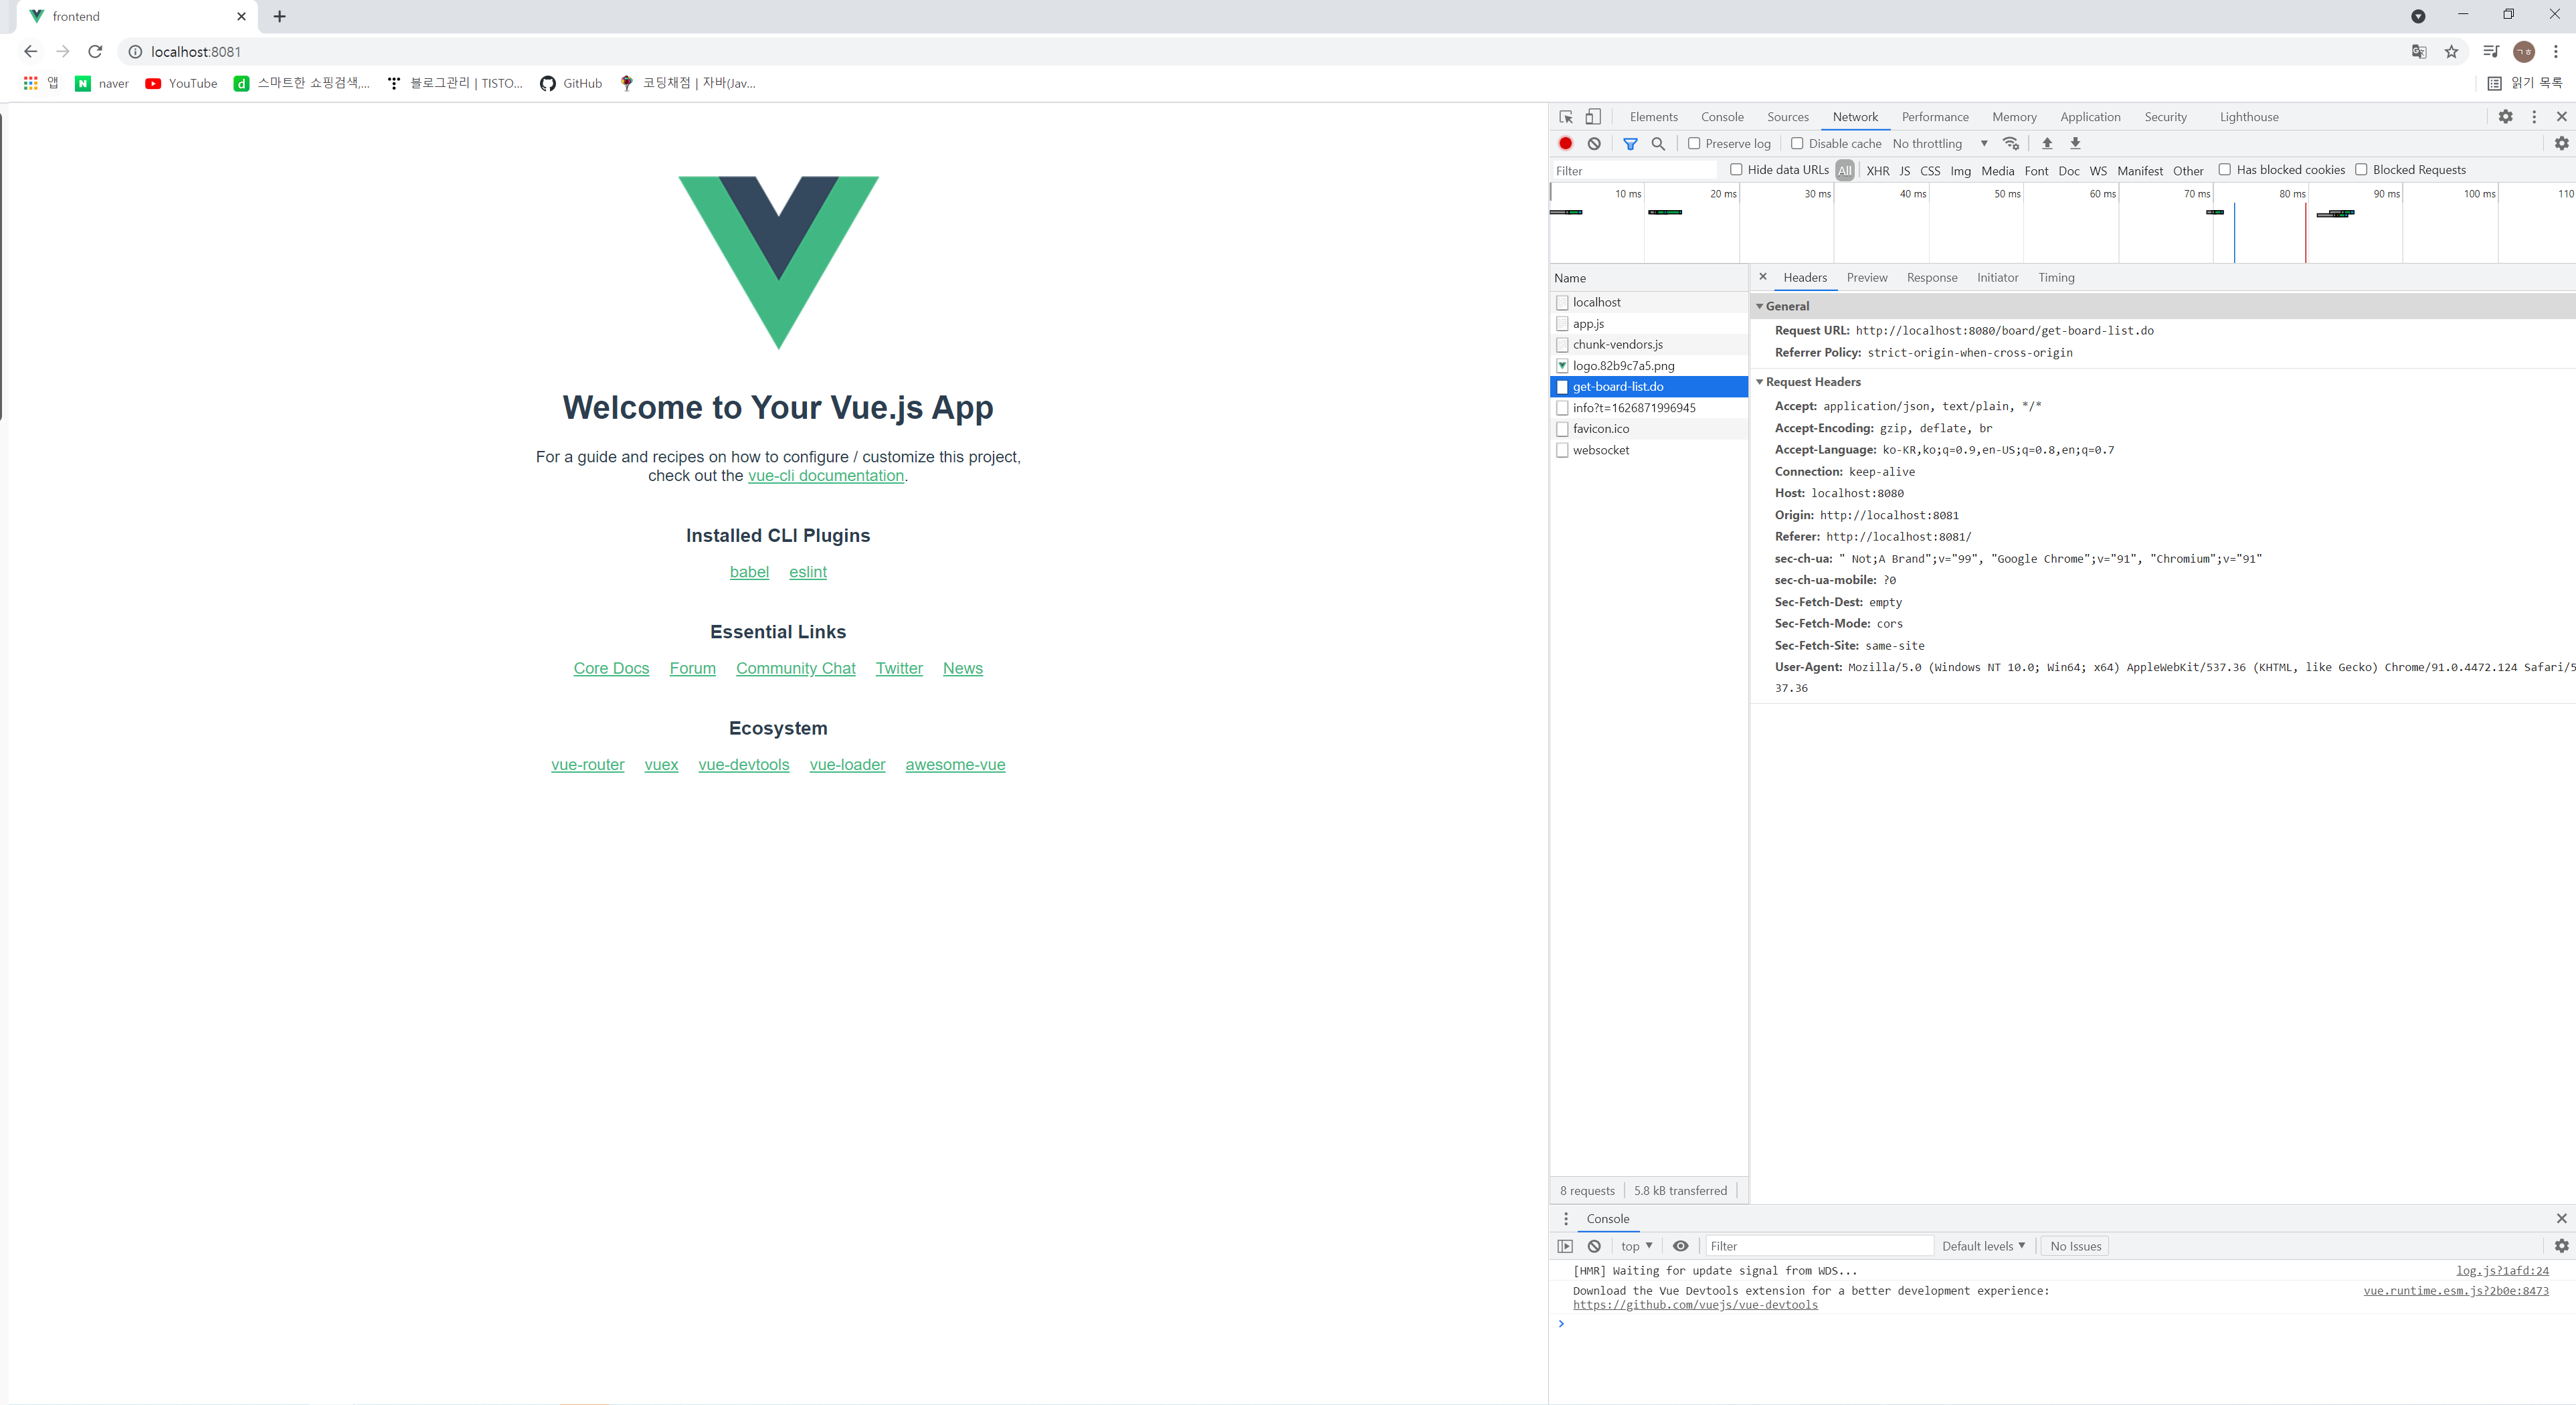
Task: Open the Default levels console dropdown
Action: [1983, 1246]
